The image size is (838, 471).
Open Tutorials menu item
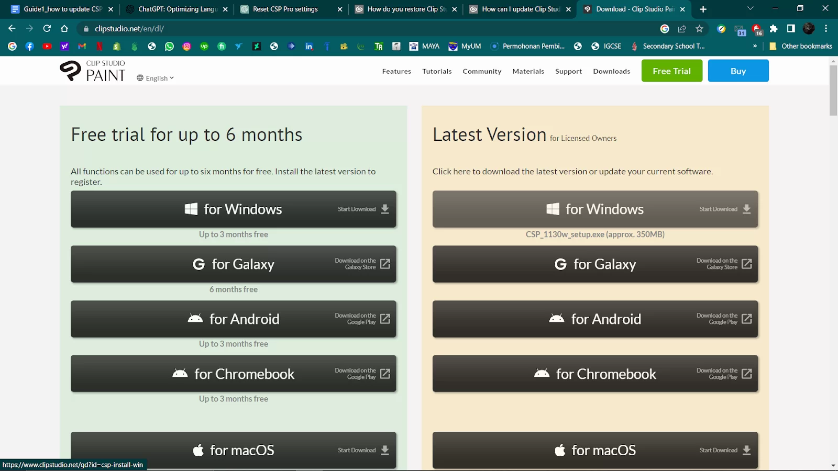click(x=437, y=71)
